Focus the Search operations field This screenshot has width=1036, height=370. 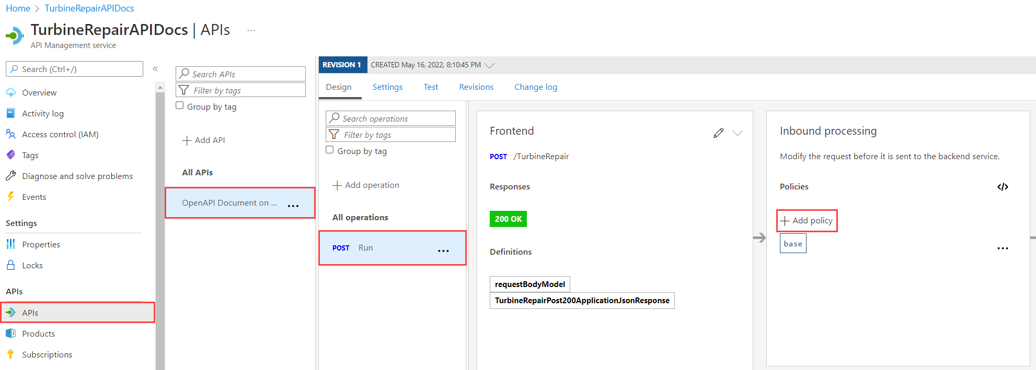(x=390, y=118)
